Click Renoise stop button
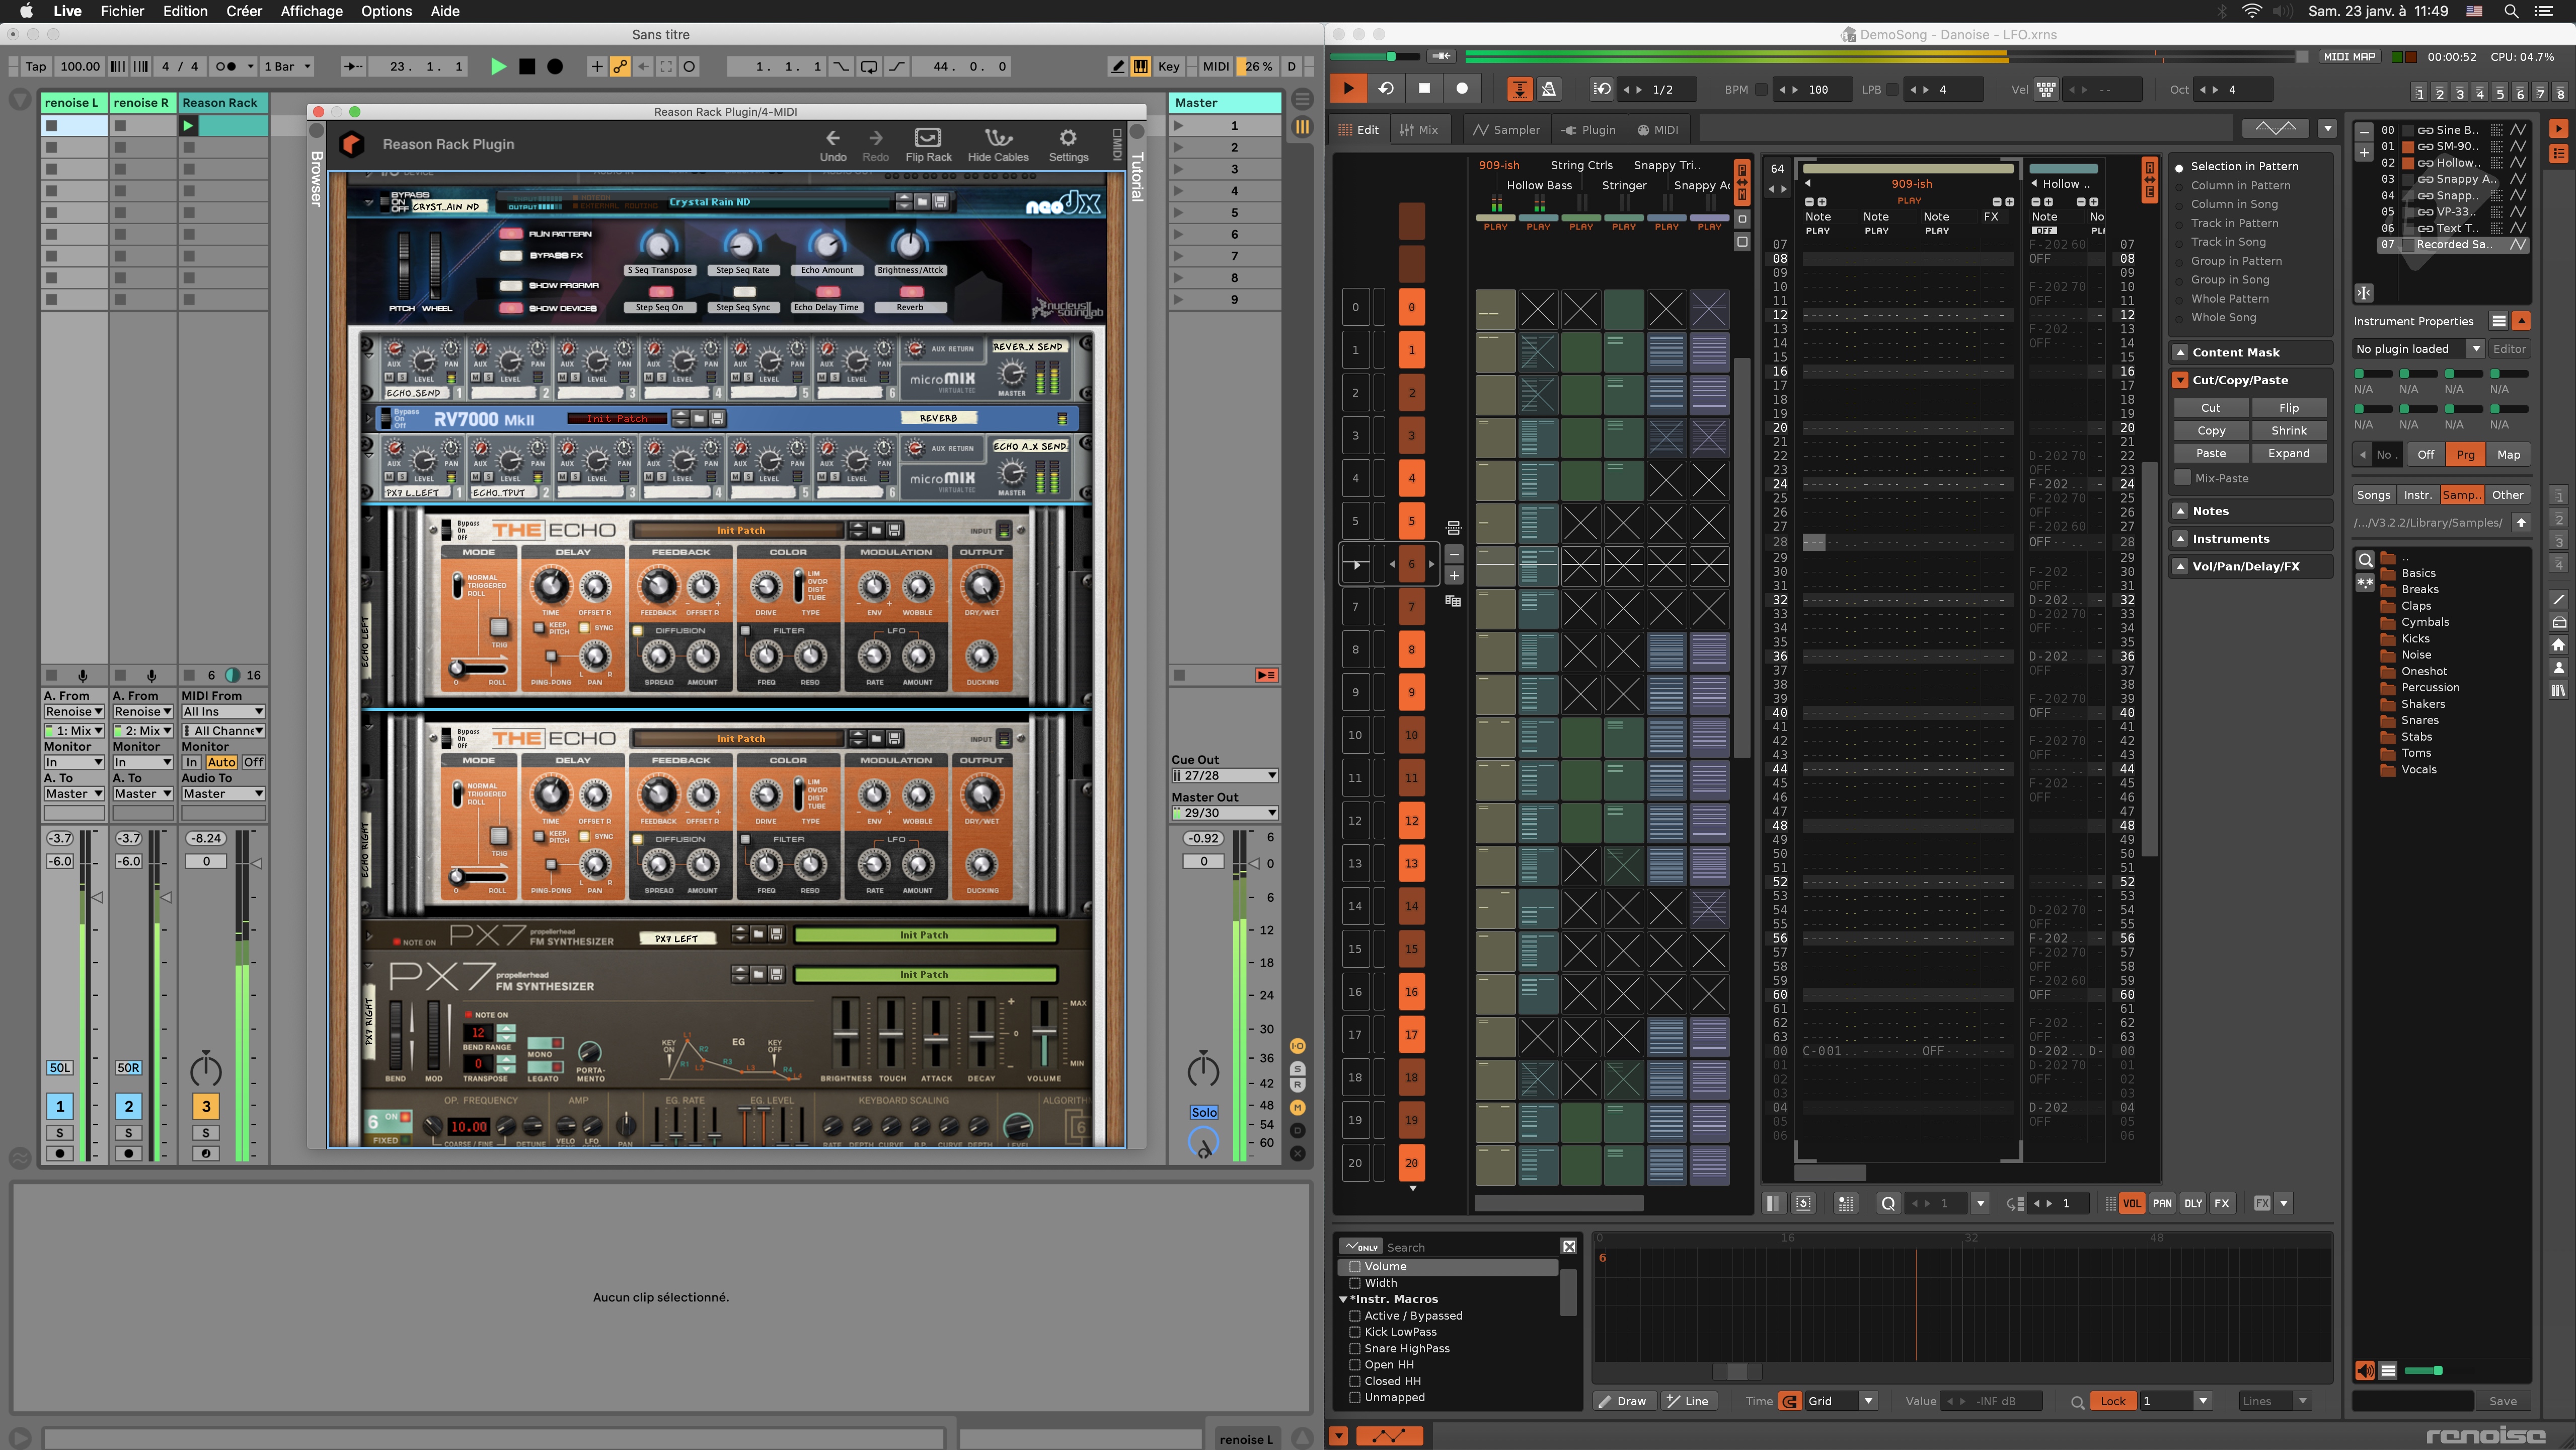 pyautogui.click(x=1424, y=88)
